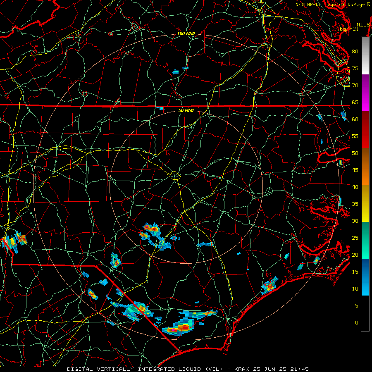
Task: Click the 60 value on color scale
Action: click(x=355, y=119)
